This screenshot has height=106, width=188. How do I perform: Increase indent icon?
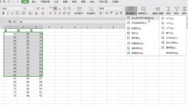69,9
